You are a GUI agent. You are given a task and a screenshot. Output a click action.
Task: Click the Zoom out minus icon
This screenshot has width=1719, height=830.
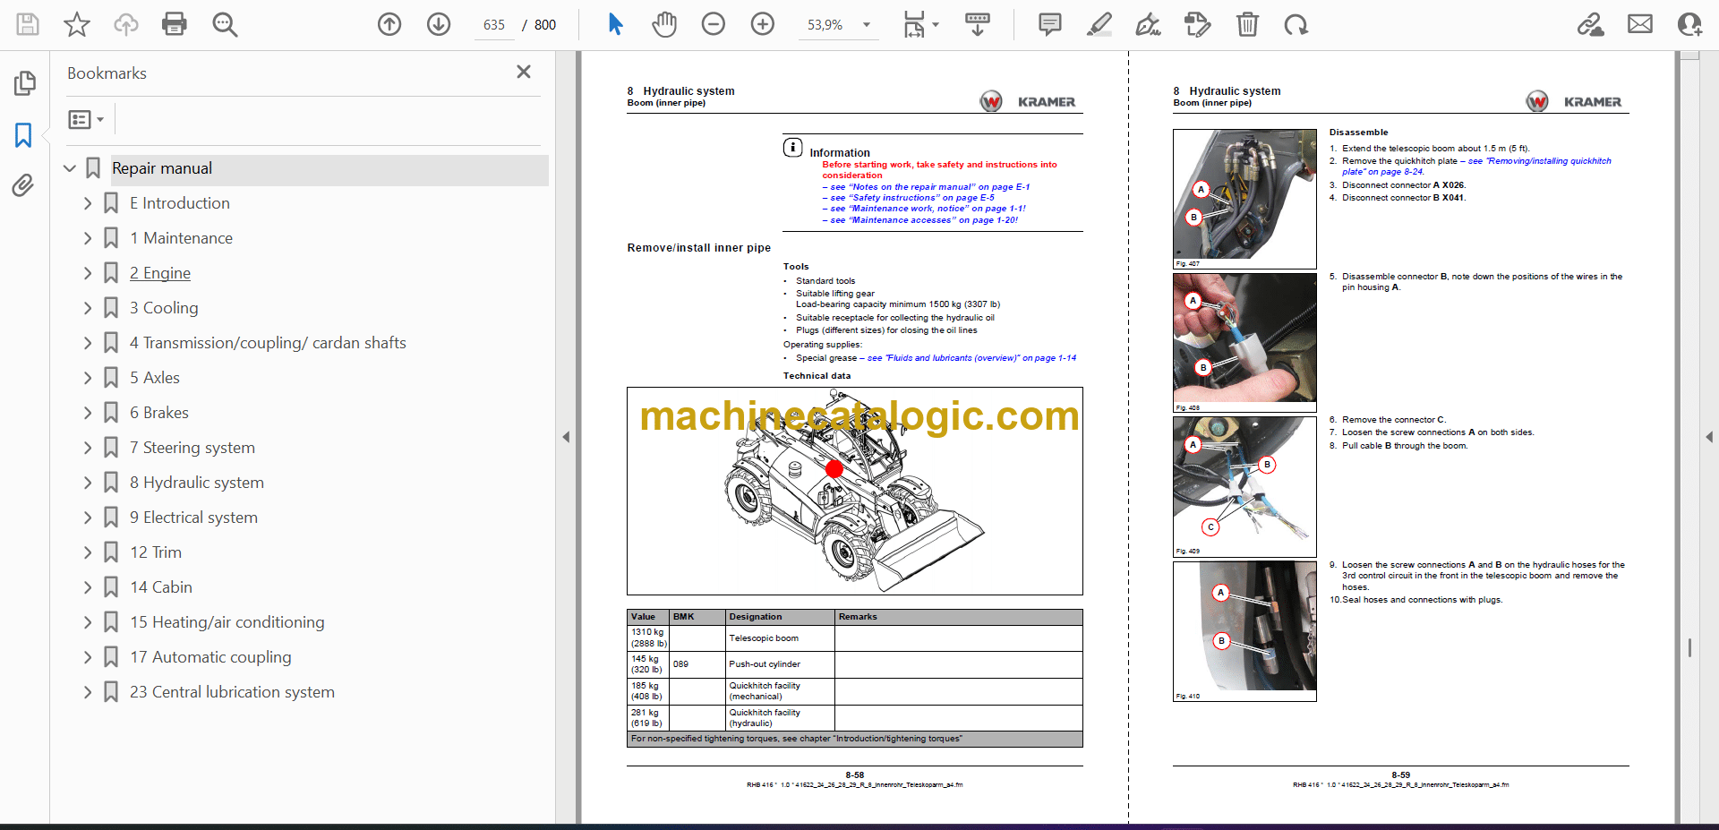714,24
